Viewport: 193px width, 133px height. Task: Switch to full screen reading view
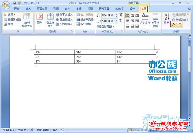[134, 130]
